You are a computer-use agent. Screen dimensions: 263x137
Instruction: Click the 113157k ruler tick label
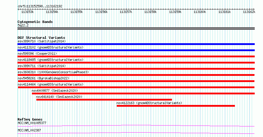(126, 12)
